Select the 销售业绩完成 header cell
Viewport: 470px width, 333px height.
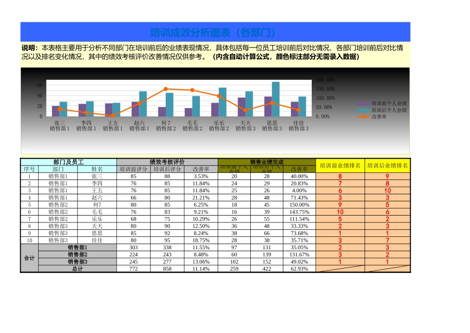[267, 162]
